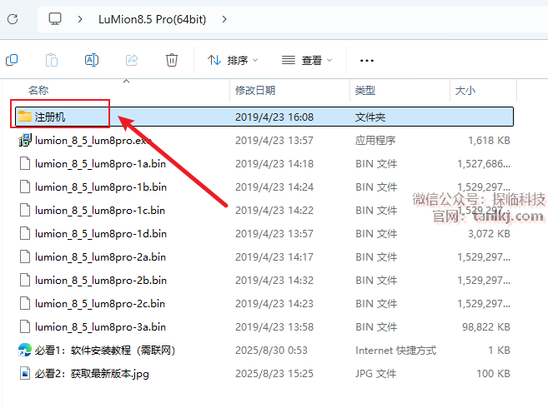548x408 pixels.
Task: Sort by the 类型 column header
Action: click(x=364, y=91)
